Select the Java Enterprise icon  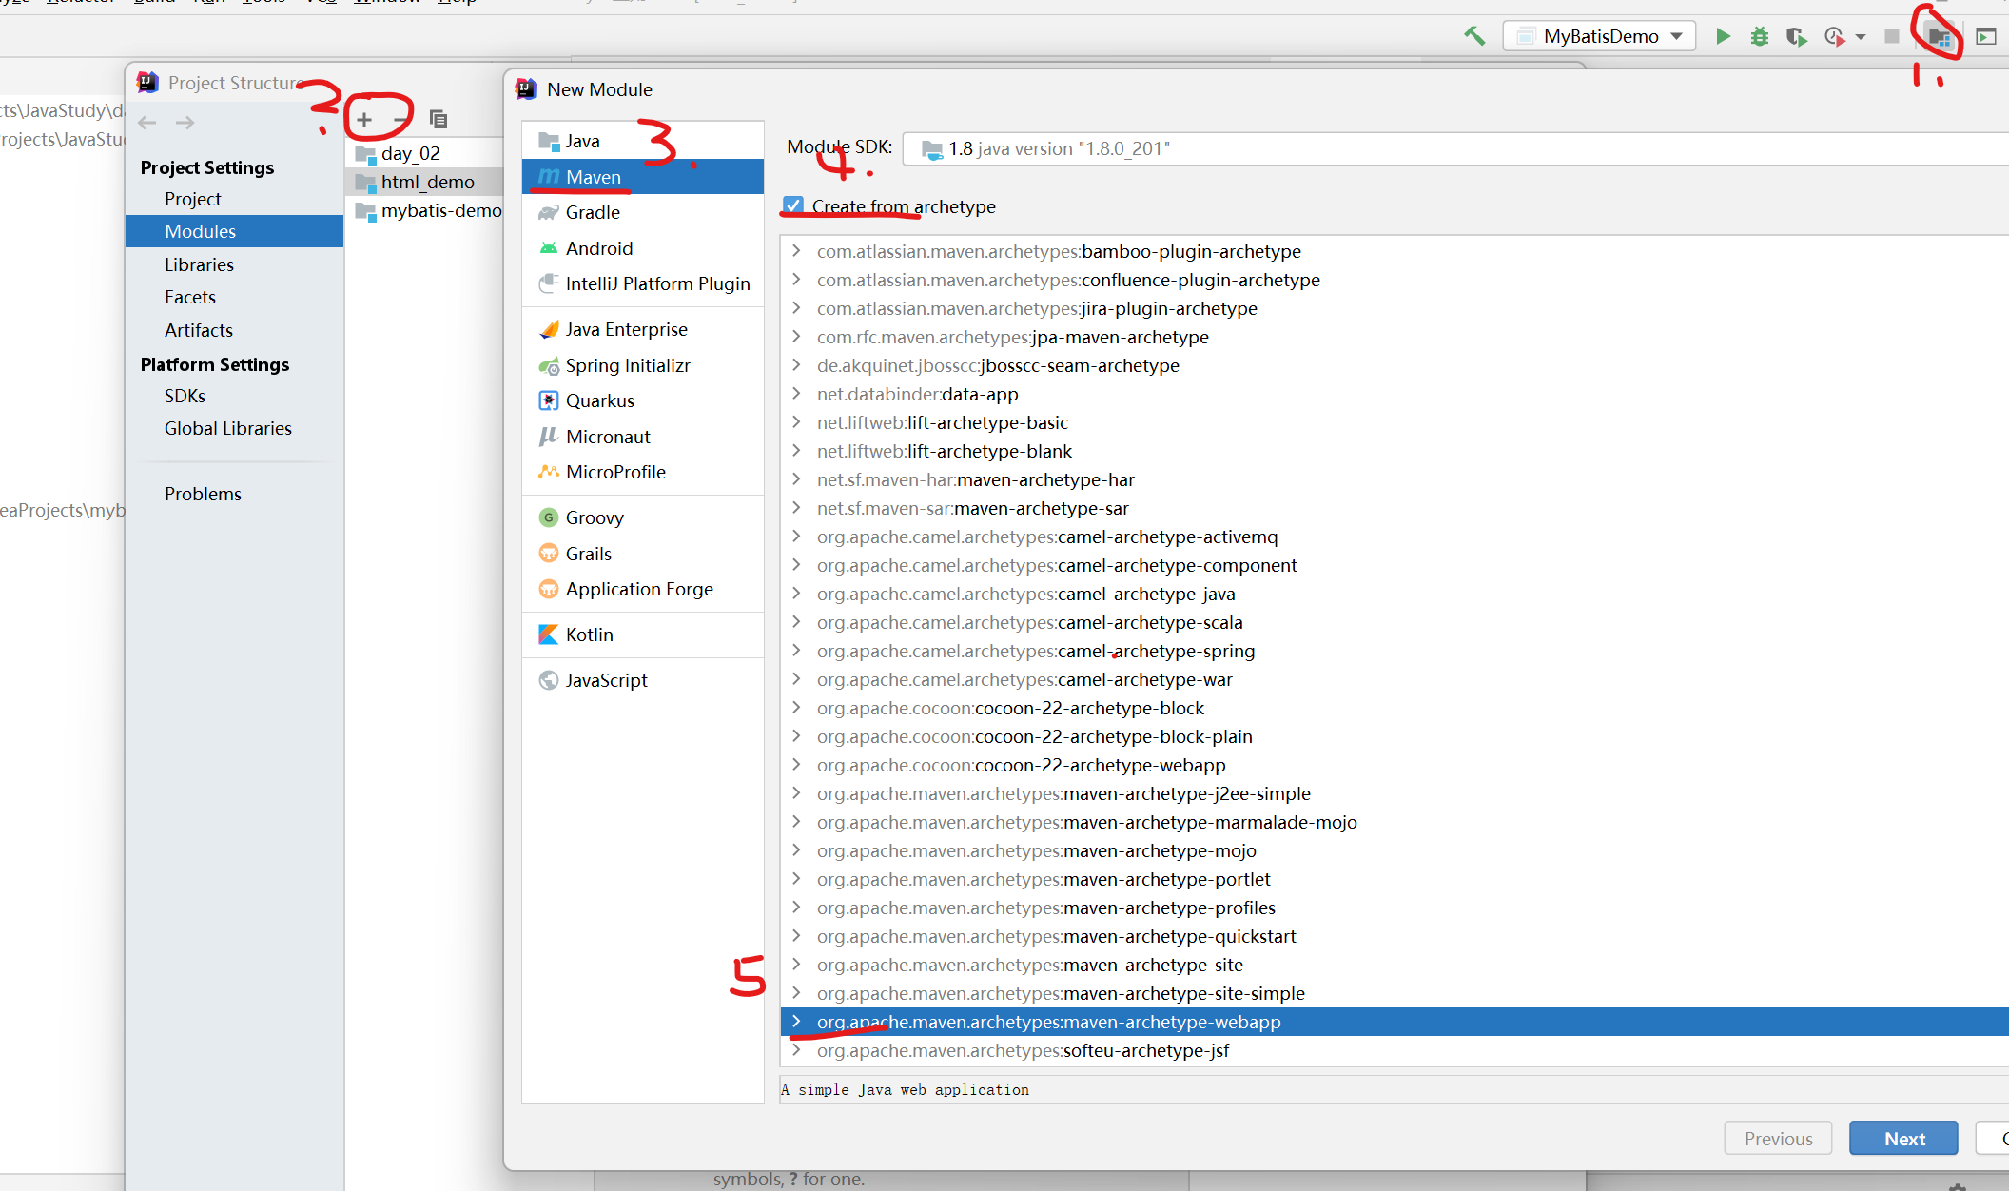[548, 329]
